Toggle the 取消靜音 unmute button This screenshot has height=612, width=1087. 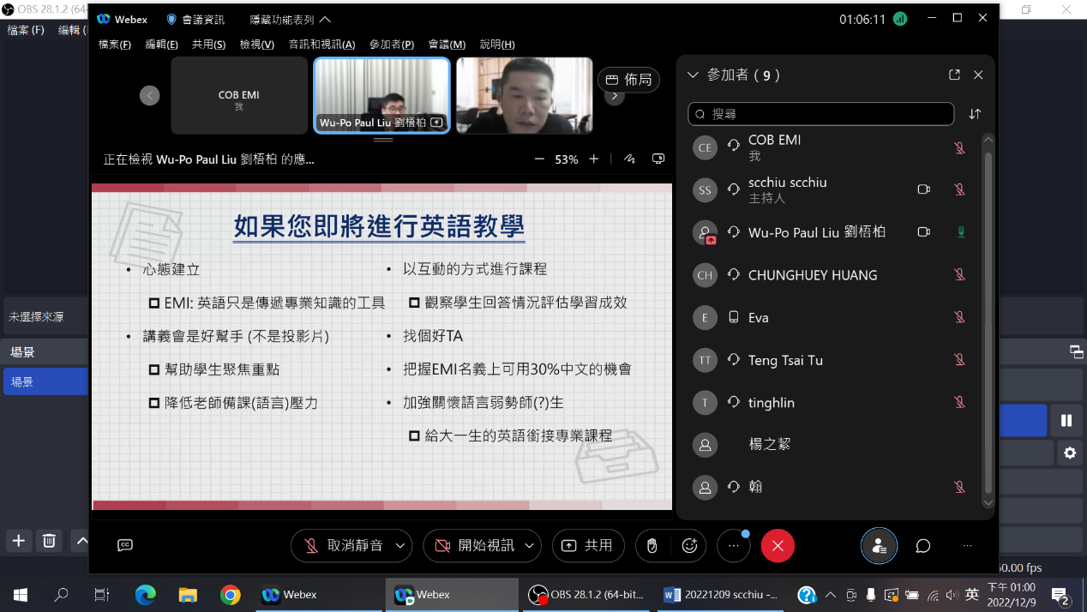[x=344, y=546]
